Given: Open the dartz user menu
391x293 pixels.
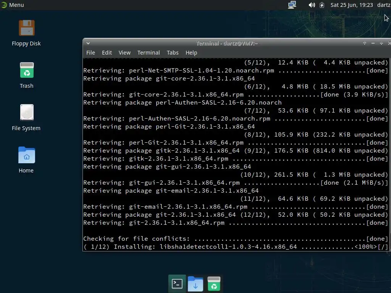Looking at the screenshot, I should coord(384,5).
